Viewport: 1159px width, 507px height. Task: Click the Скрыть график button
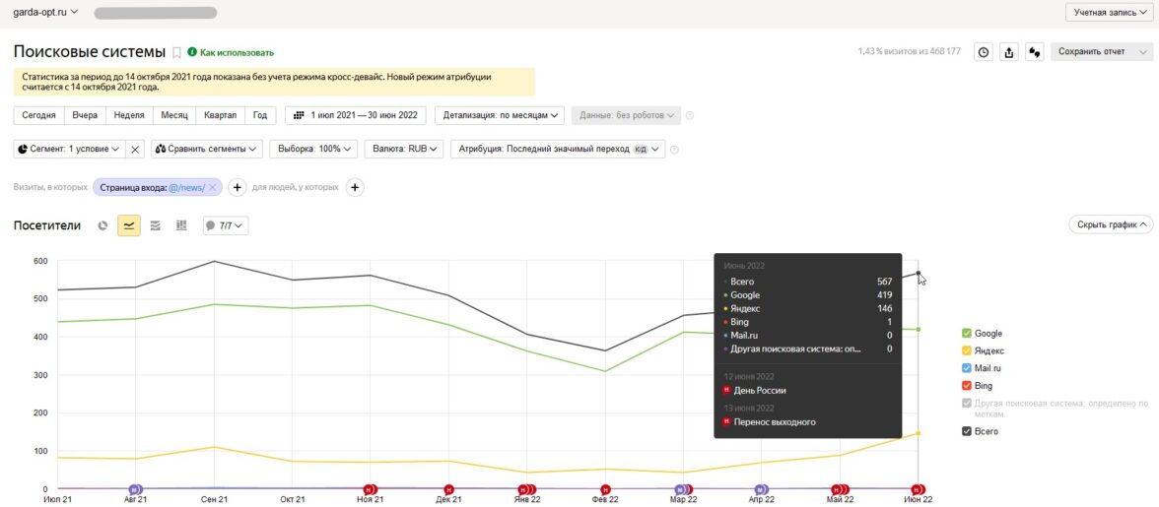[1111, 224]
